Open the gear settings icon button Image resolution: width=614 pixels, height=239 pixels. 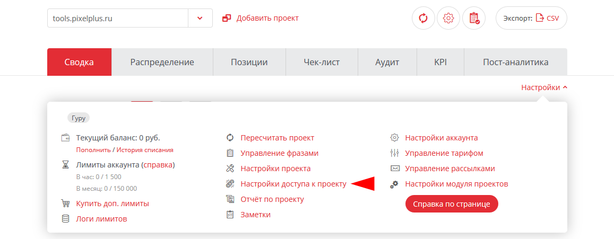pos(448,18)
